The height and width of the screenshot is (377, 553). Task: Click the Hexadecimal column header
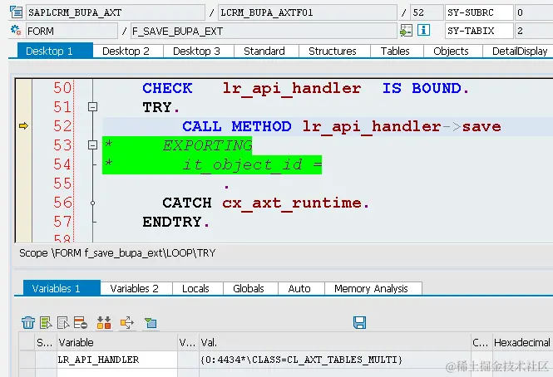(523, 342)
